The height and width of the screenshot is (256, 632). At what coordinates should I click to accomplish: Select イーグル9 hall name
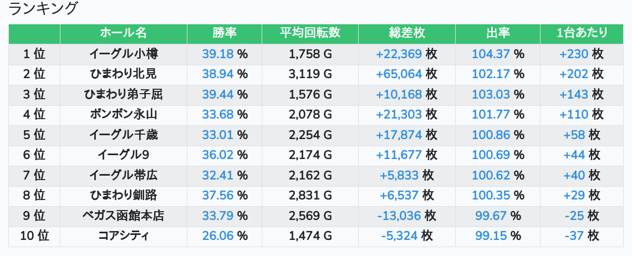click(123, 155)
